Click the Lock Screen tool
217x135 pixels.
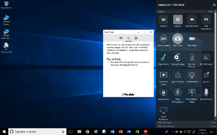coord(164,93)
